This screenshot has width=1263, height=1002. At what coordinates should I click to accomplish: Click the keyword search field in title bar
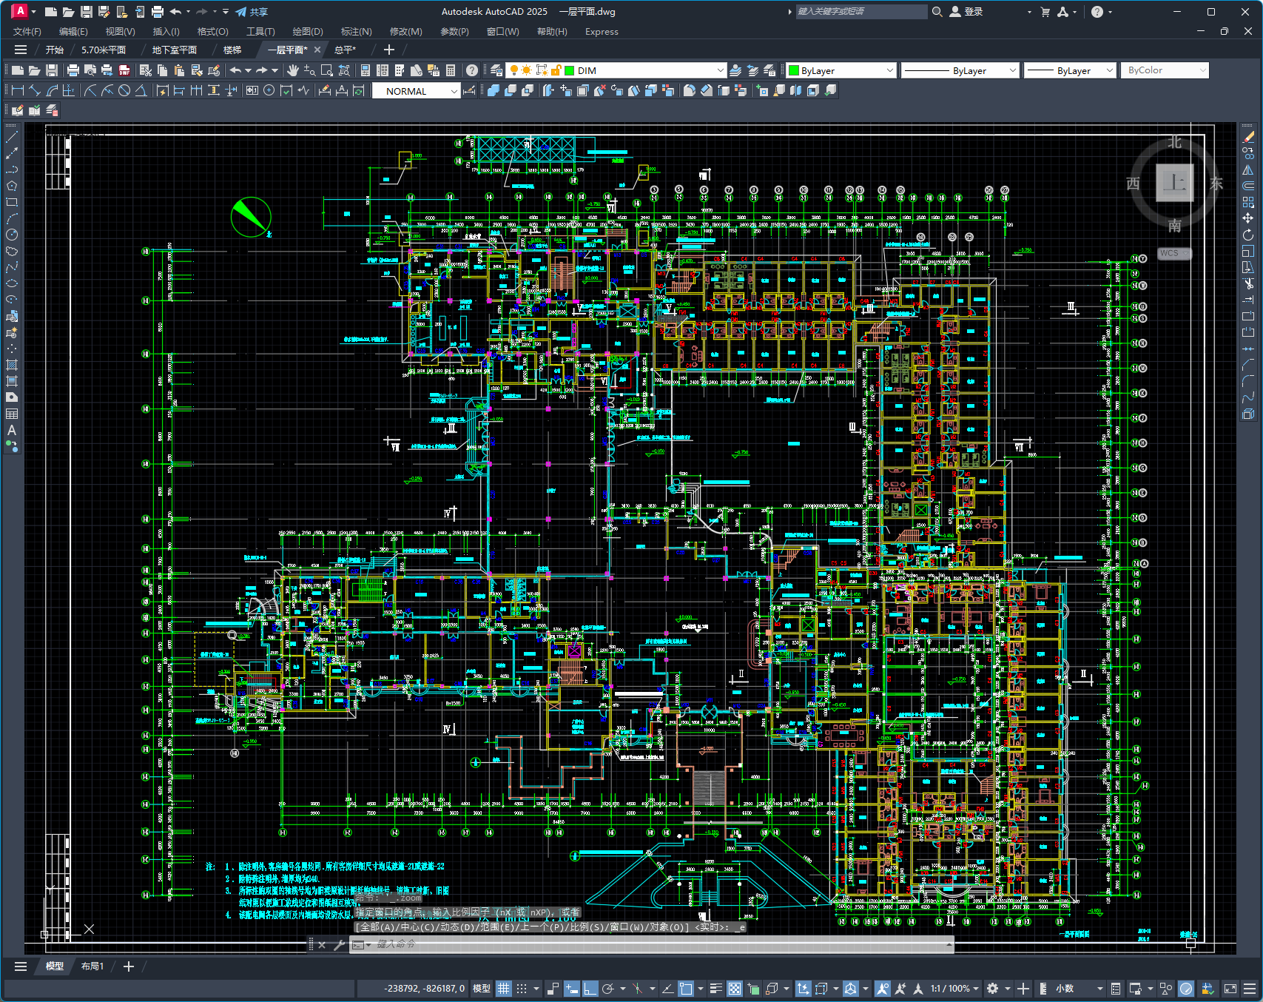(x=861, y=12)
